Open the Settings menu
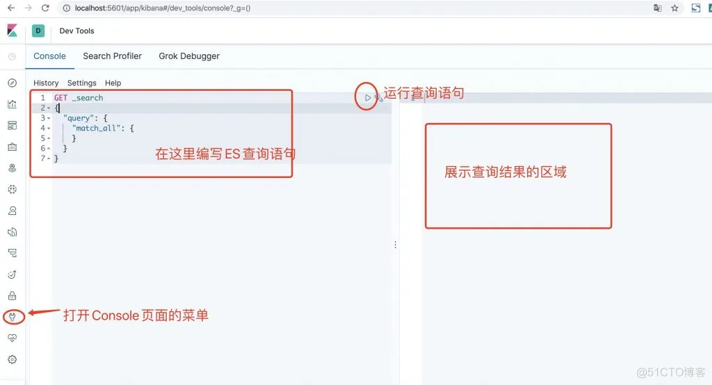Image resolution: width=712 pixels, height=385 pixels. (82, 83)
